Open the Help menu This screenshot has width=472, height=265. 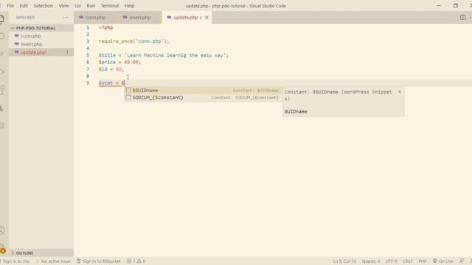(130, 6)
